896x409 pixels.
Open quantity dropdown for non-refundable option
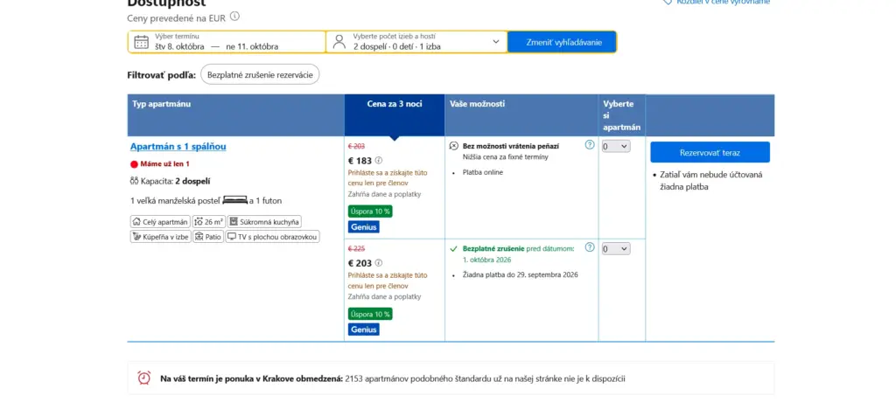pyautogui.click(x=615, y=147)
